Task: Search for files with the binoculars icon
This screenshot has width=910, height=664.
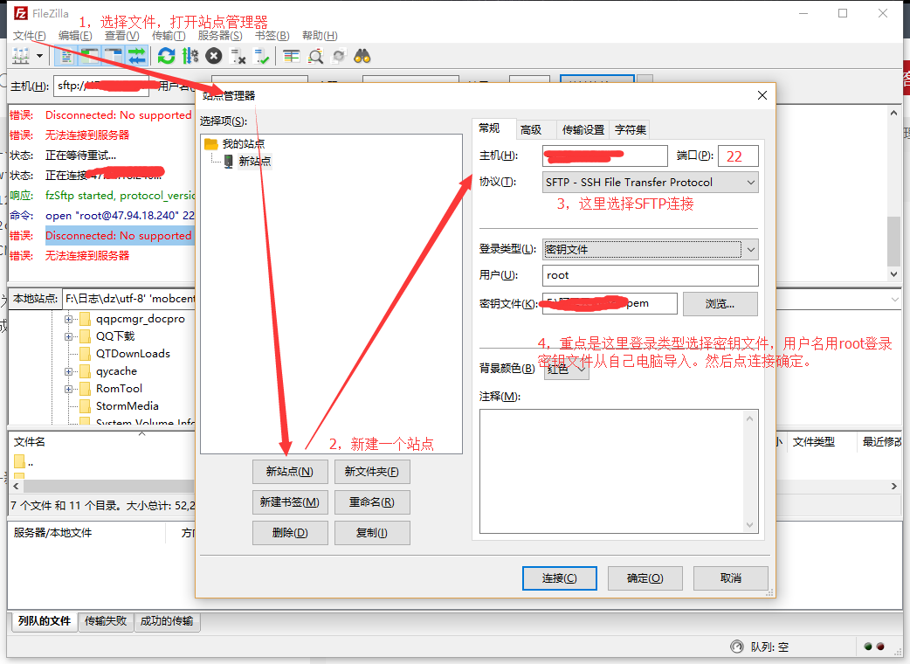Action: pos(362,55)
